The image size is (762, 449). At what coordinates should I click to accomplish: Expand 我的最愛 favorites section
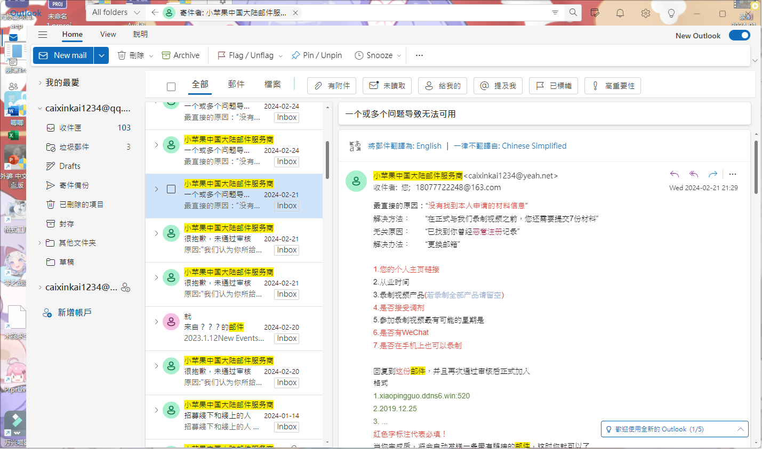(40, 83)
